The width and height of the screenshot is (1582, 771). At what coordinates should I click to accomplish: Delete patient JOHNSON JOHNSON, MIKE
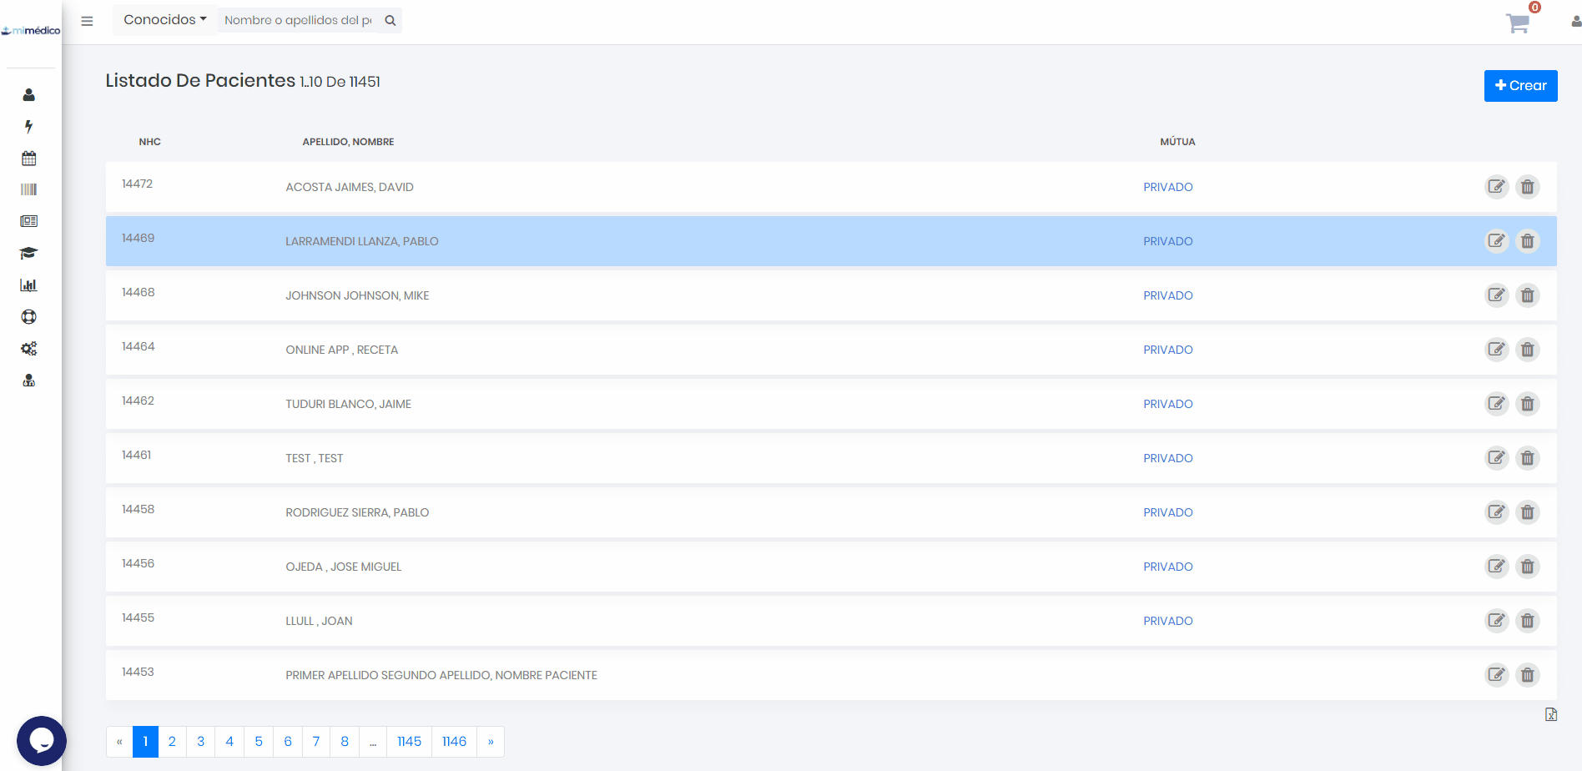pos(1527,295)
